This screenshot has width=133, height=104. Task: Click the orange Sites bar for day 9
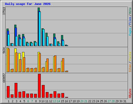tap(40, 63)
